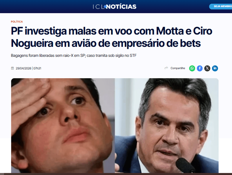Click the article headline about PF investigation
The width and height of the screenshot is (232, 175).
[112, 37]
